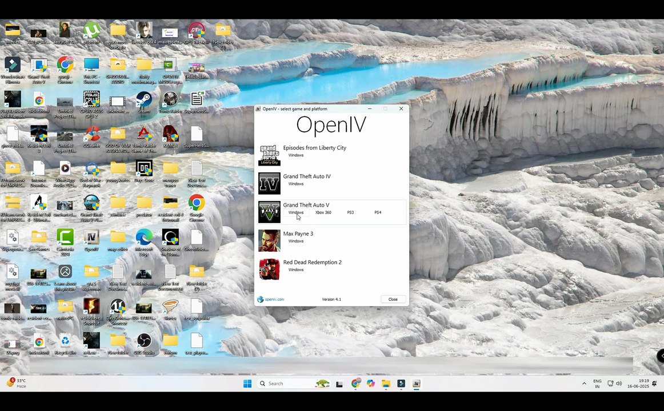
Task: Select the This PC shortcut icon
Action: point(91,70)
